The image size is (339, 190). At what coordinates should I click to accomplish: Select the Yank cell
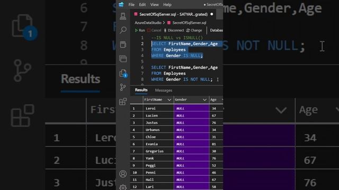coord(158,158)
